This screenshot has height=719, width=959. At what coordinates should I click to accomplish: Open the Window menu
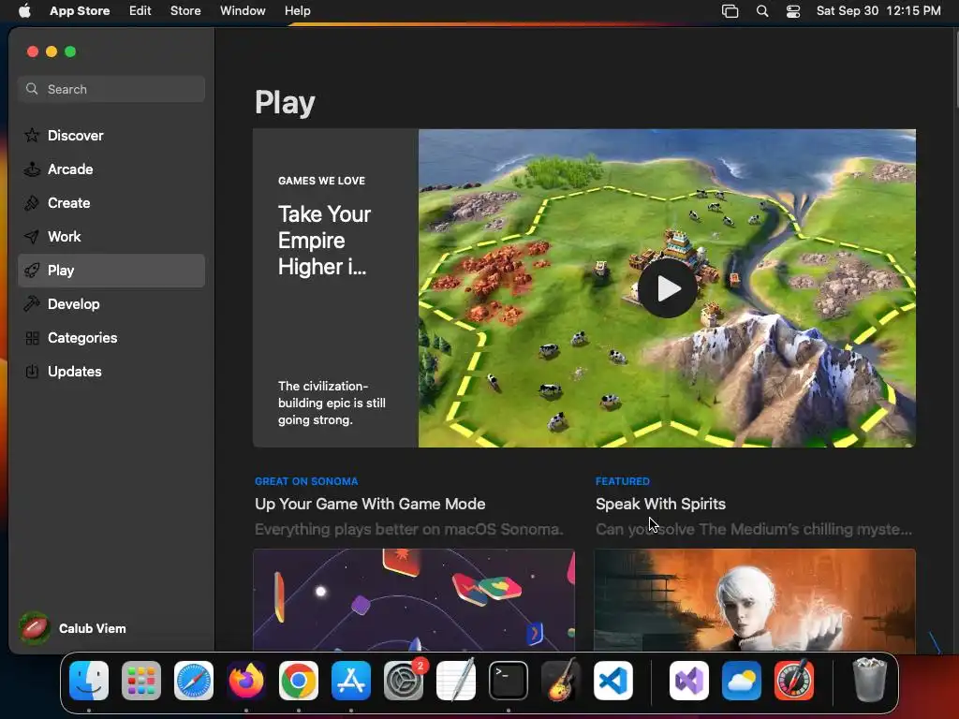(243, 11)
